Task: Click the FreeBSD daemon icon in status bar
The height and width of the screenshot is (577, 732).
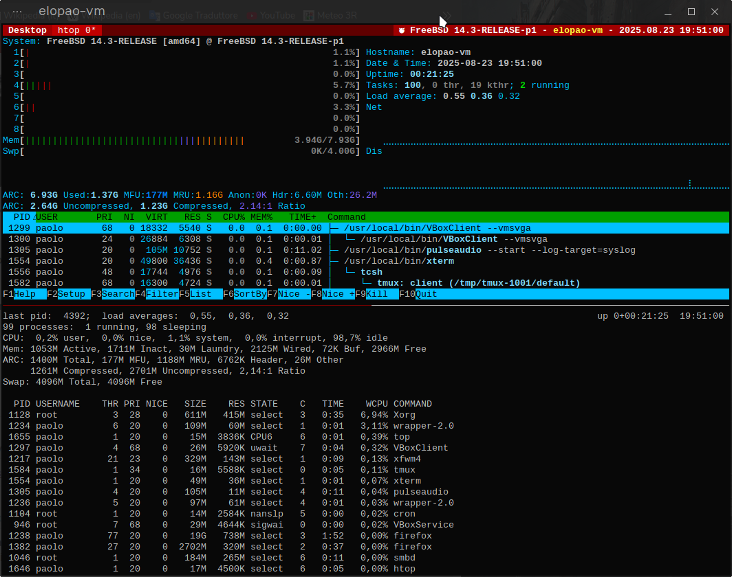Action: pyautogui.click(x=401, y=30)
